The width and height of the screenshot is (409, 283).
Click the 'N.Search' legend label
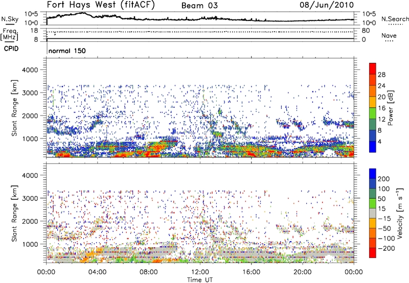[x=395, y=19]
